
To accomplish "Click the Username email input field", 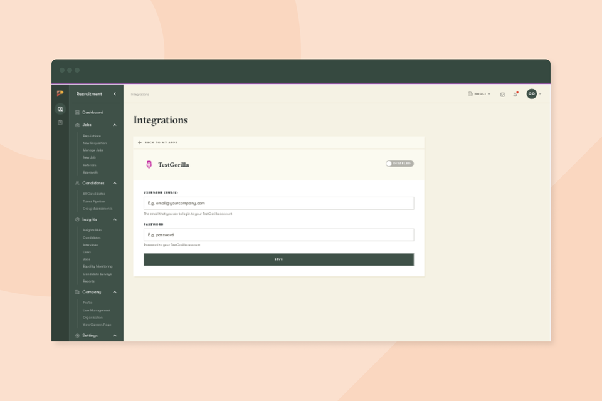I will (278, 203).
